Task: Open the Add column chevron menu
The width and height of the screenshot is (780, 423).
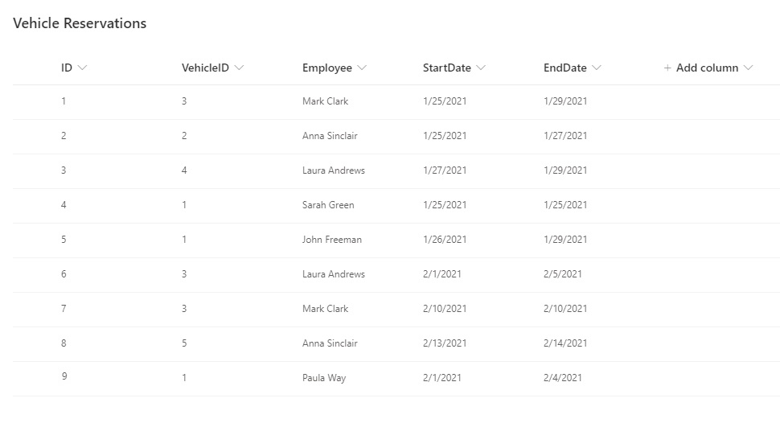Action: (x=748, y=68)
